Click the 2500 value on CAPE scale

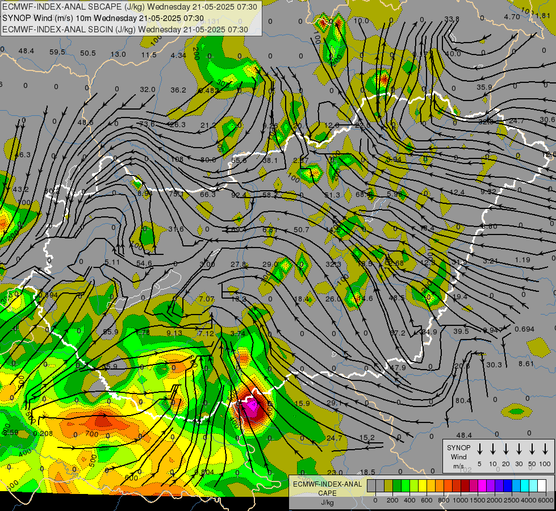point(512,500)
